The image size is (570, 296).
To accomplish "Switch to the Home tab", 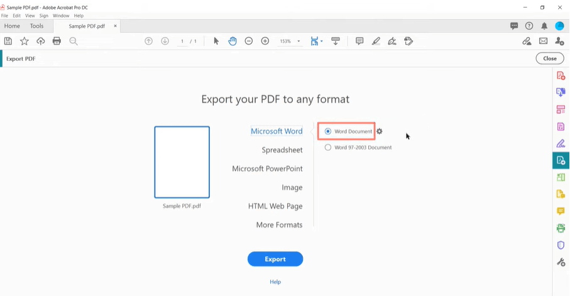I will (x=12, y=26).
